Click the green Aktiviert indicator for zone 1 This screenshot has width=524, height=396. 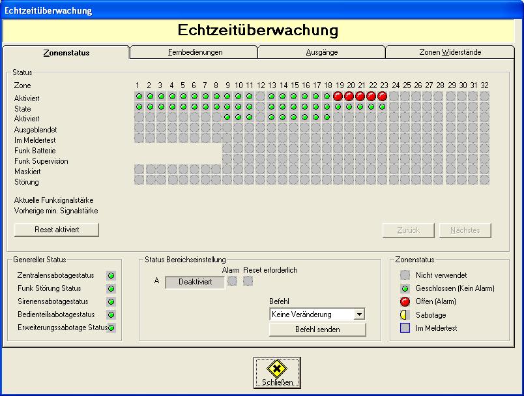(x=139, y=96)
